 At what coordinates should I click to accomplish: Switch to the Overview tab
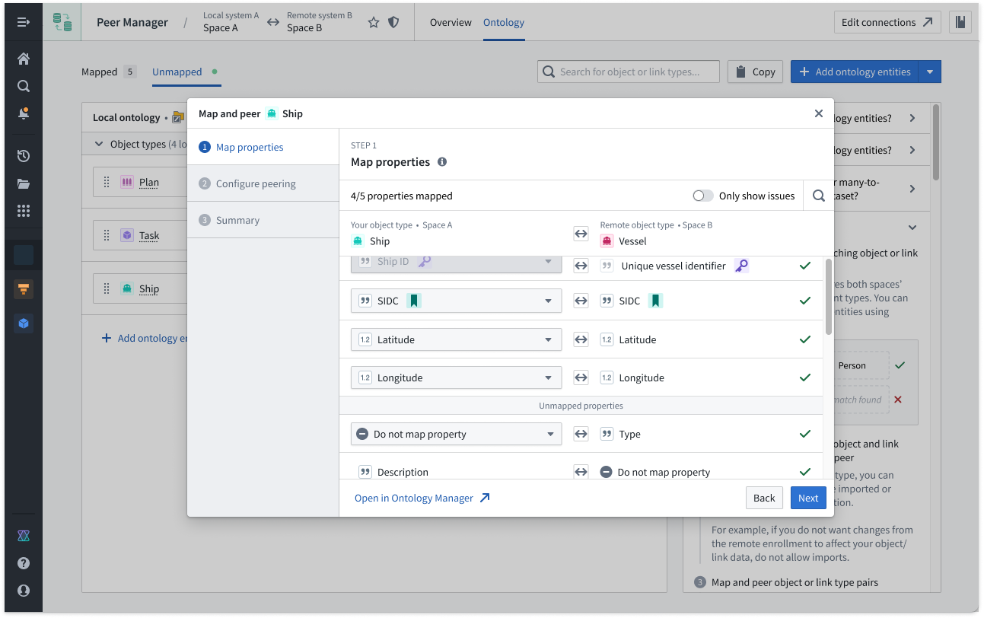coord(451,22)
